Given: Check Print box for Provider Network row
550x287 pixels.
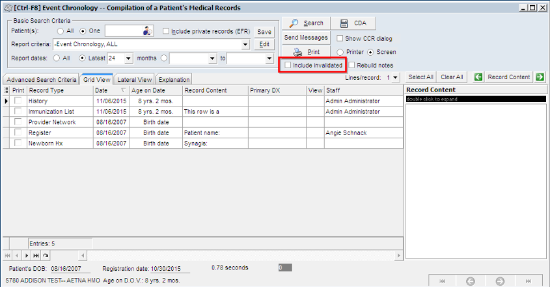Looking at the screenshot, I should pyautogui.click(x=18, y=122).
